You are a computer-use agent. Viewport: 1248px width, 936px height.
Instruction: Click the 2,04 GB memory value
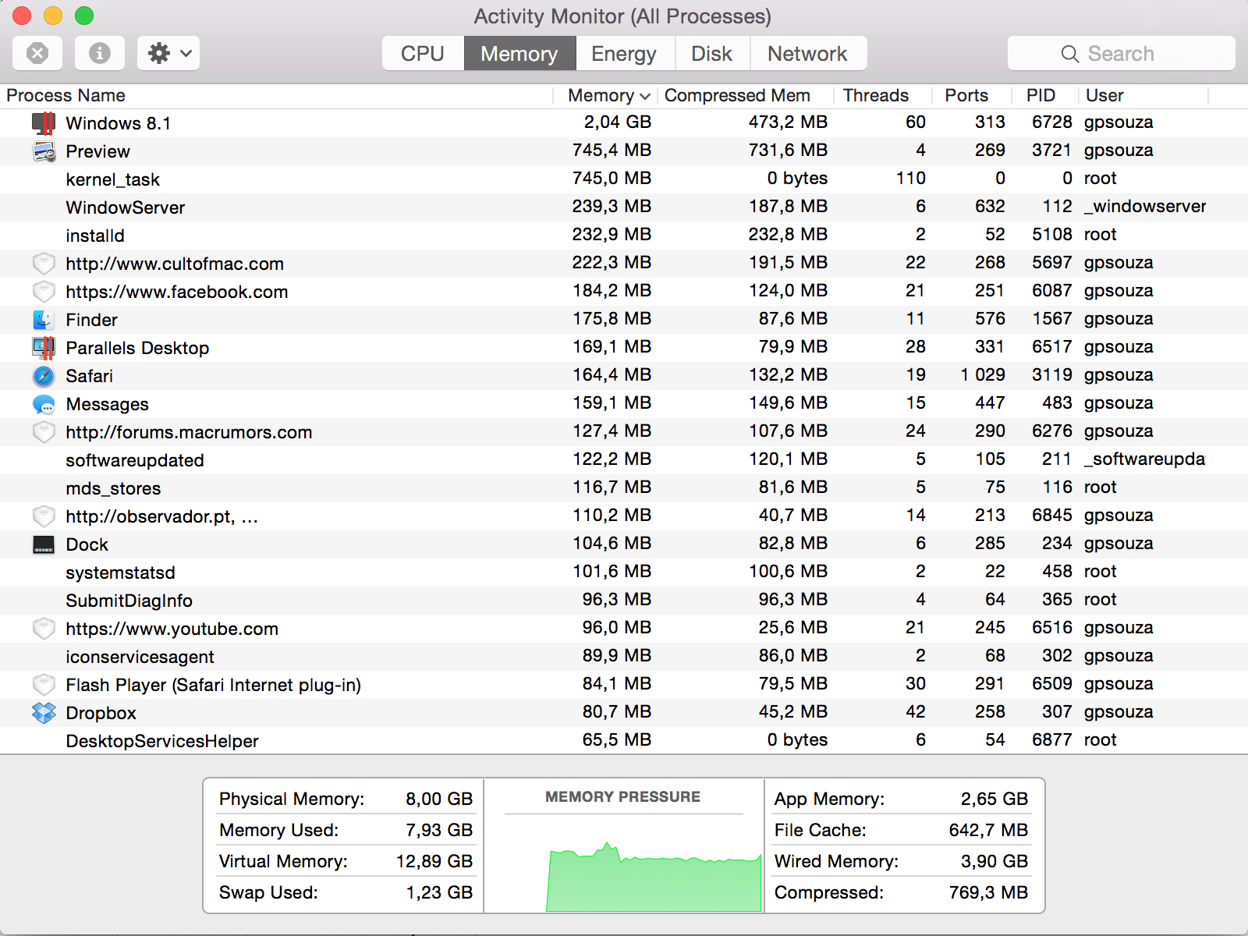tap(618, 122)
